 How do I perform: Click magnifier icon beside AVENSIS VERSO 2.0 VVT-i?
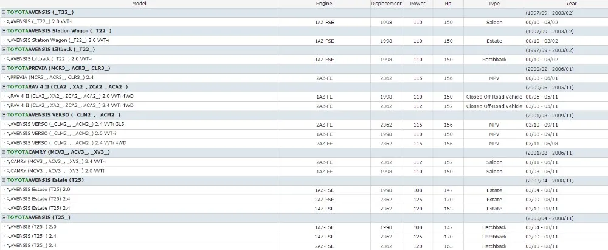(x=9, y=134)
